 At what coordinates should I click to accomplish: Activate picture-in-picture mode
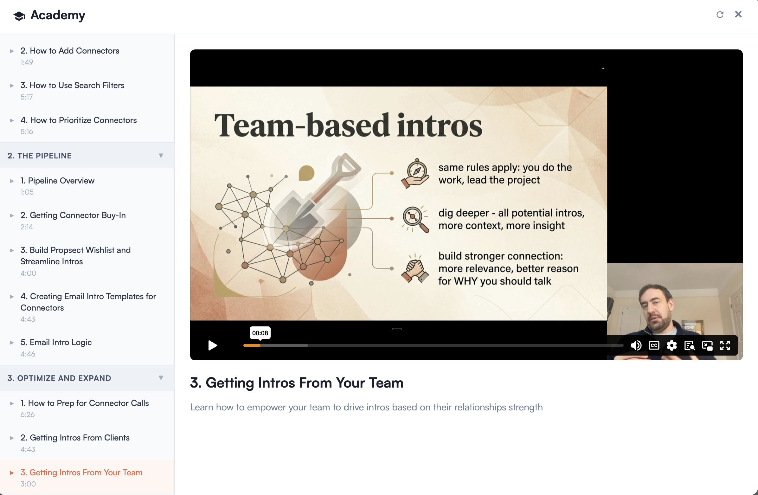(x=708, y=346)
